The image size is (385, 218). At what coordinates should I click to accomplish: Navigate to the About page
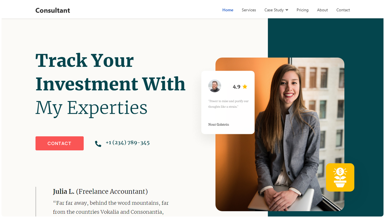click(x=322, y=10)
